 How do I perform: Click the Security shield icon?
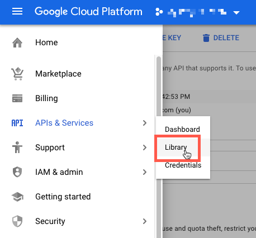(x=17, y=221)
